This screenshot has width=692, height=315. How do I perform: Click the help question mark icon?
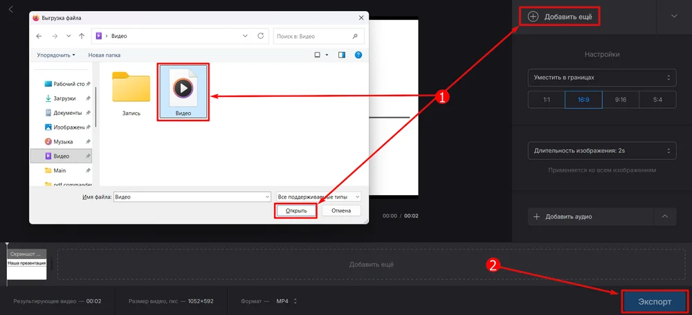click(358, 55)
